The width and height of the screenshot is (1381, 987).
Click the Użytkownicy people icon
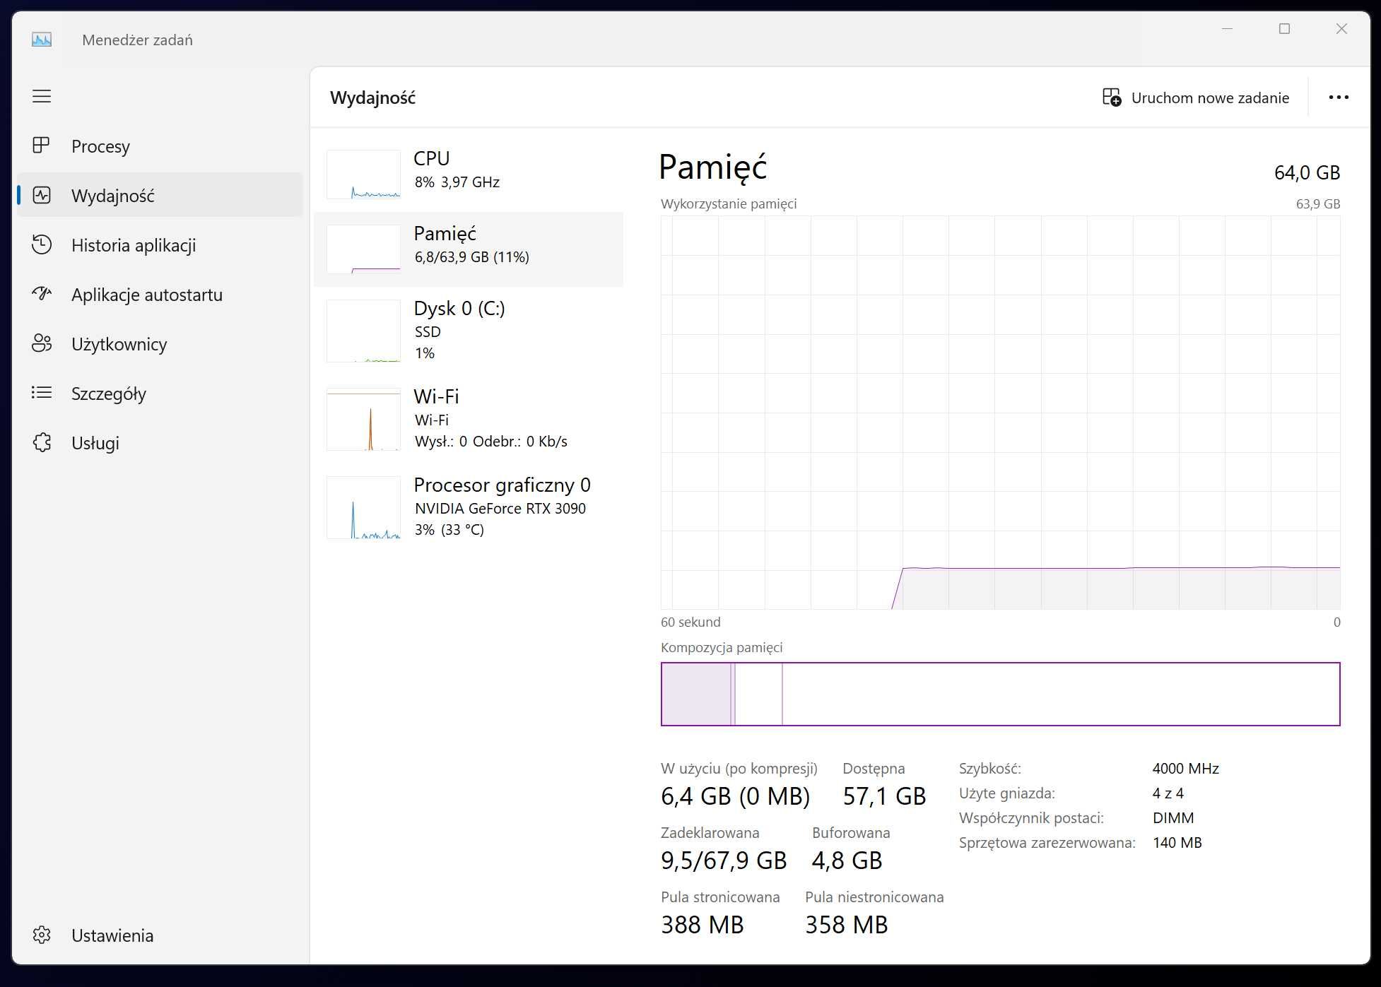42,343
